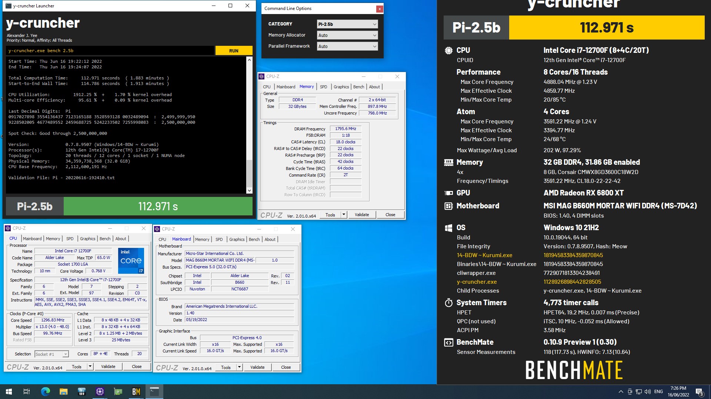Click the console window taskbar icon
Screen dimensions: 711x399
154,392
